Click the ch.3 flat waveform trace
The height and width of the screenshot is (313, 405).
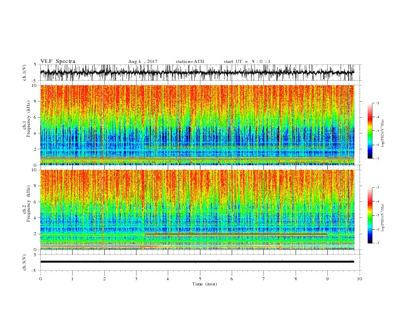197,262
